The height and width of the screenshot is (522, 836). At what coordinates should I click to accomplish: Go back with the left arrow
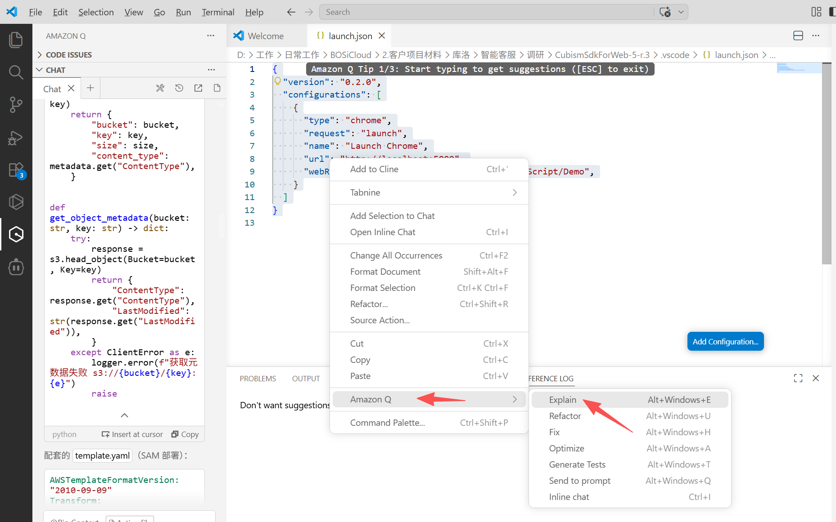(291, 12)
